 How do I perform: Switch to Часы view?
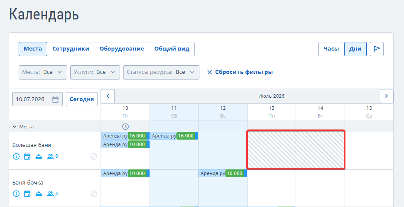coord(331,49)
